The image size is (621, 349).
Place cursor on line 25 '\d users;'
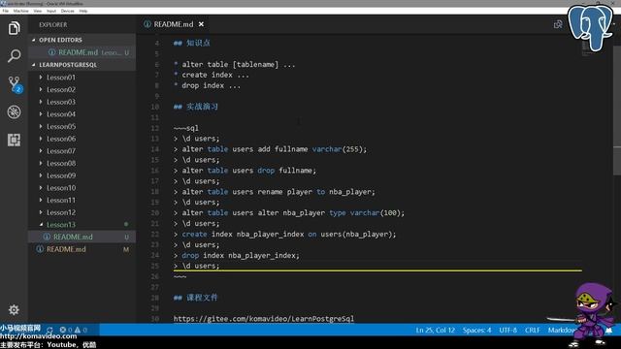pos(197,266)
